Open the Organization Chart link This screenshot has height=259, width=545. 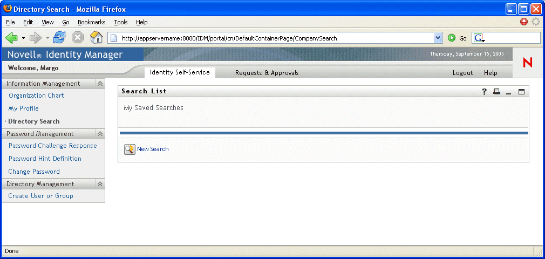36,96
